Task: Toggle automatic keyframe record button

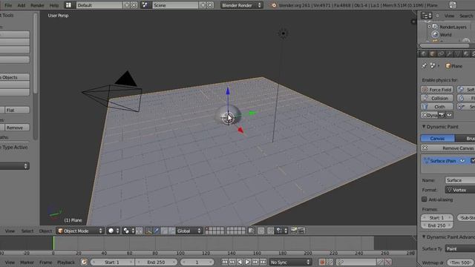Action: click(x=322, y=262)
